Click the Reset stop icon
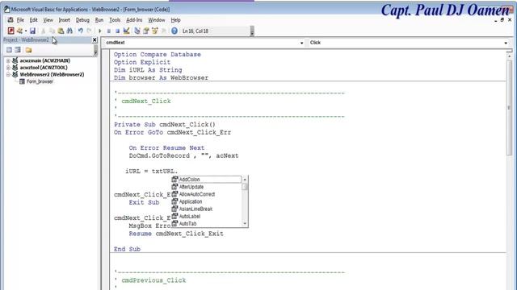 coord(117,31)
